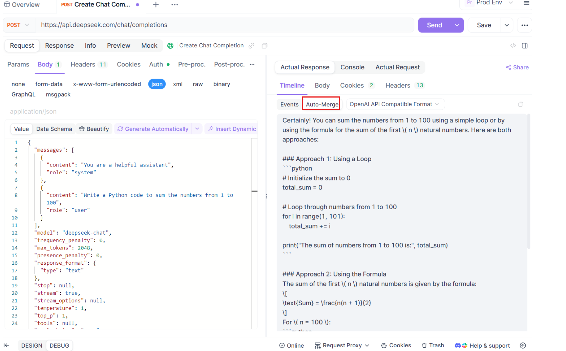Switch to the Mock tab
566x351 pixels.
point(149,46)
